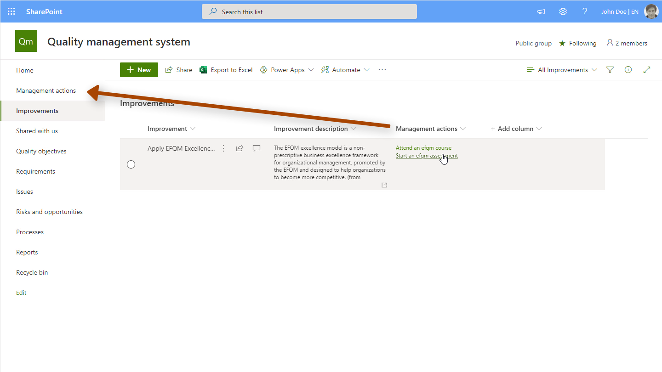Image resolution: width=662 pixels, height=372 pixels.
Task: Click the Search this list field
Action: point(309,12)
